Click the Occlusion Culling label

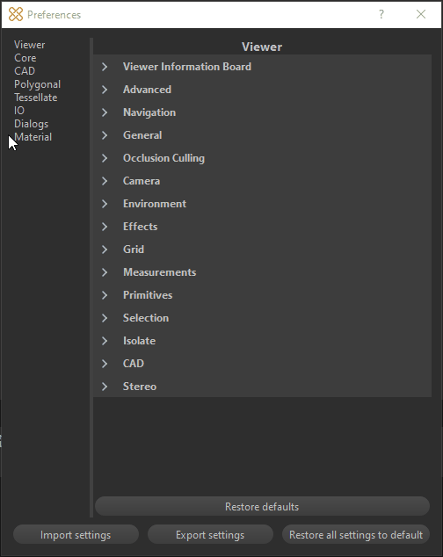pyautogui.click(x=163, y=158)
